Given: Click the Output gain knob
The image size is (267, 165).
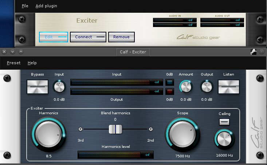Looking at the screenshot, I should click(x=207, y=87).
